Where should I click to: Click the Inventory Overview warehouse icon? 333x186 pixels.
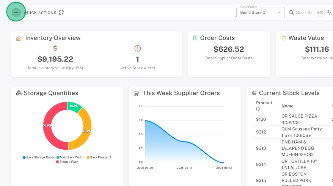coord(19,38)
